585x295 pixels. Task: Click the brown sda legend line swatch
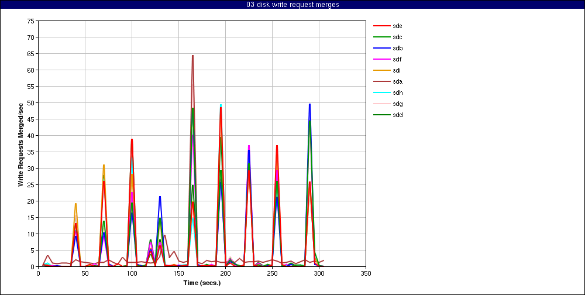click(381, 81)
